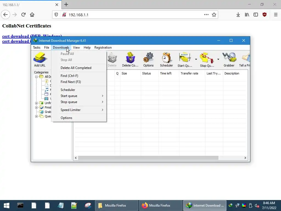Click the first cert download link
Viewport: 281px width, 211px height.
pos(16,36)
